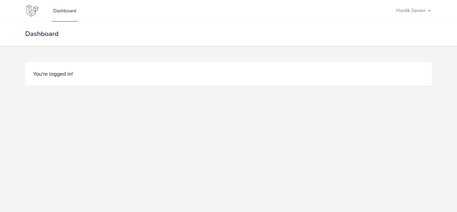Screen dimensions: 457x212
Task: Click the blue underline beneath the Dashboard tab
Action: (65, 21)
